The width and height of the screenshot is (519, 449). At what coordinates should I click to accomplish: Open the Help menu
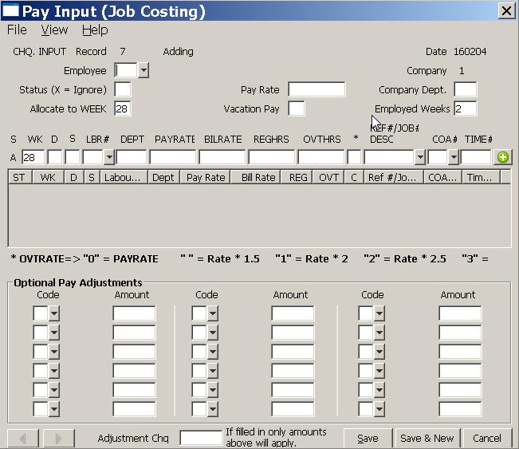pos(95,30)
